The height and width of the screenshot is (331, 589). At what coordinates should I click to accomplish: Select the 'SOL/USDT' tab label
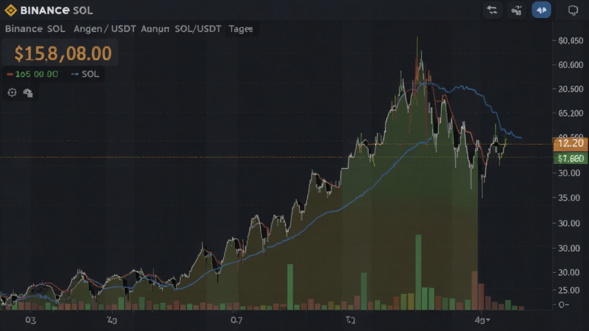coord(198,29)
